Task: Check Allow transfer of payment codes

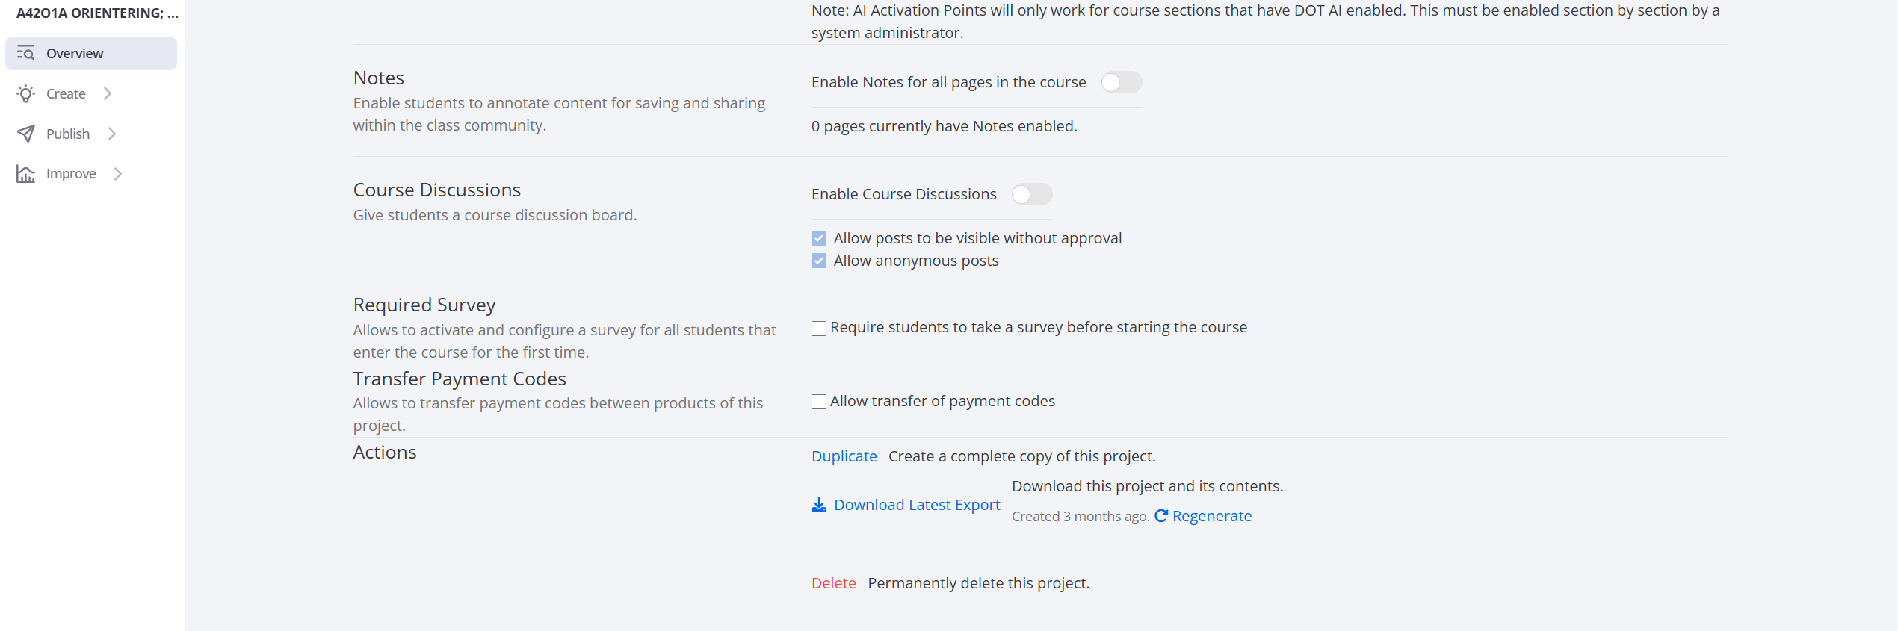Action: (819, 402)
